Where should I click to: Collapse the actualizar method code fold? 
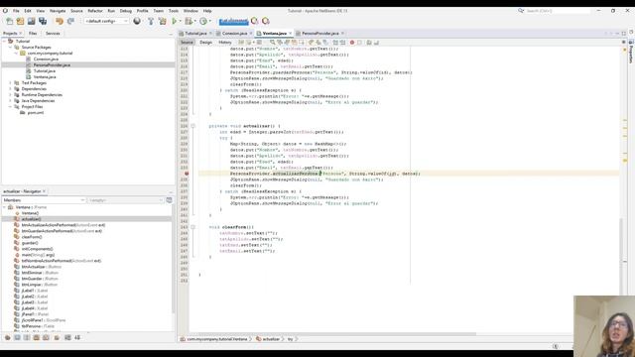point(192,126)
